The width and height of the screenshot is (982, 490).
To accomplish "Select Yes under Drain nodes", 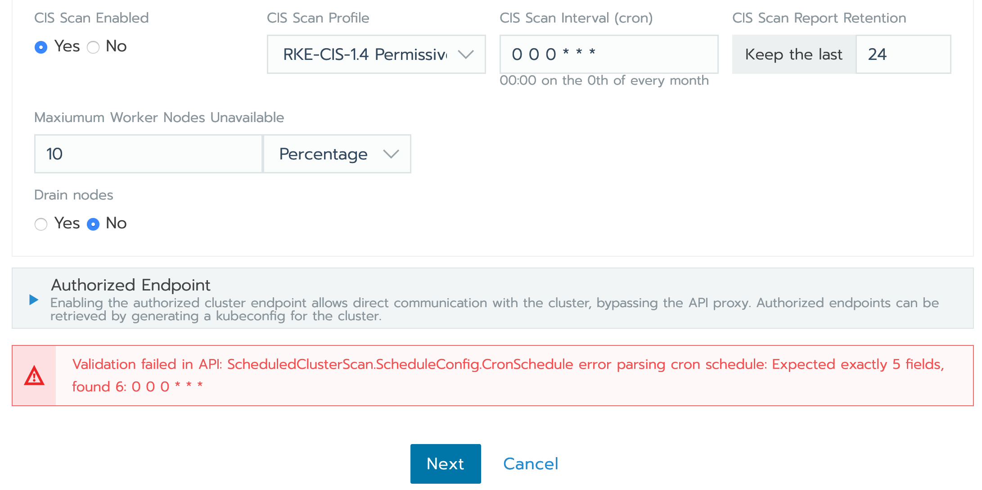I will tap(41, 224).
